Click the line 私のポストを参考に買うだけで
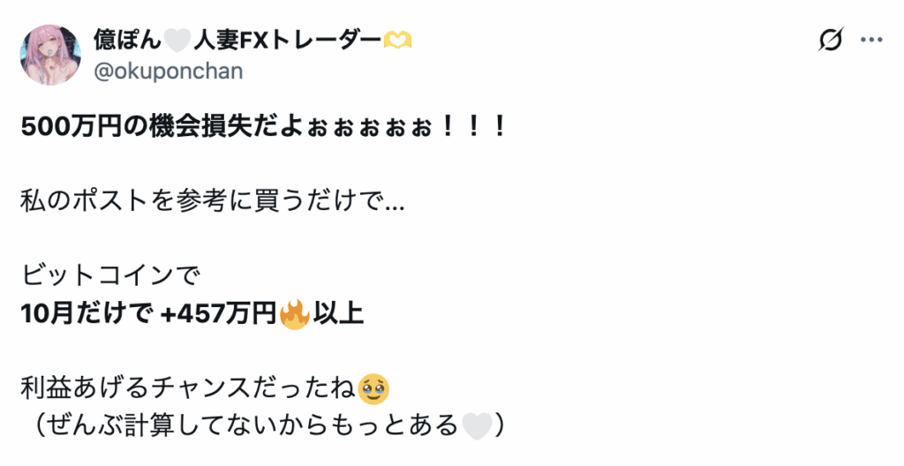Image resolution: width=904 pixels, height=466 pixels. point(213,200)
